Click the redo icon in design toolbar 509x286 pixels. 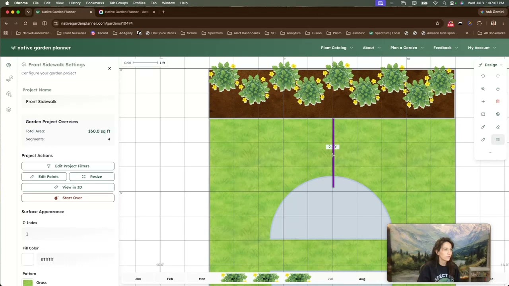coord(498,76)
